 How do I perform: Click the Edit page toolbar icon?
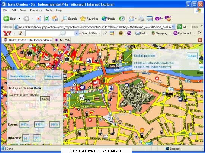150,19
